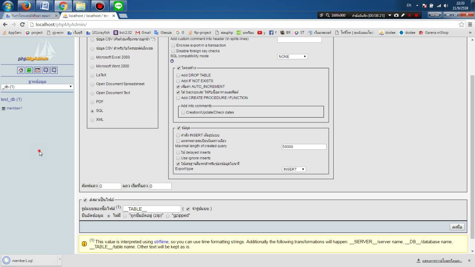Open the Gmail bookmark
Image resolution: width=475 pixels, height=267 pixels.
[x=143, y=33]
